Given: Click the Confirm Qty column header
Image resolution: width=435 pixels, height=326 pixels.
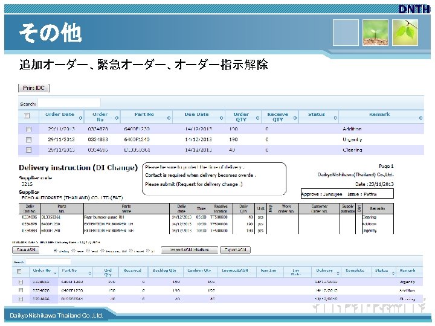Looking at the screenshot, I should click(x=199, y=270).
